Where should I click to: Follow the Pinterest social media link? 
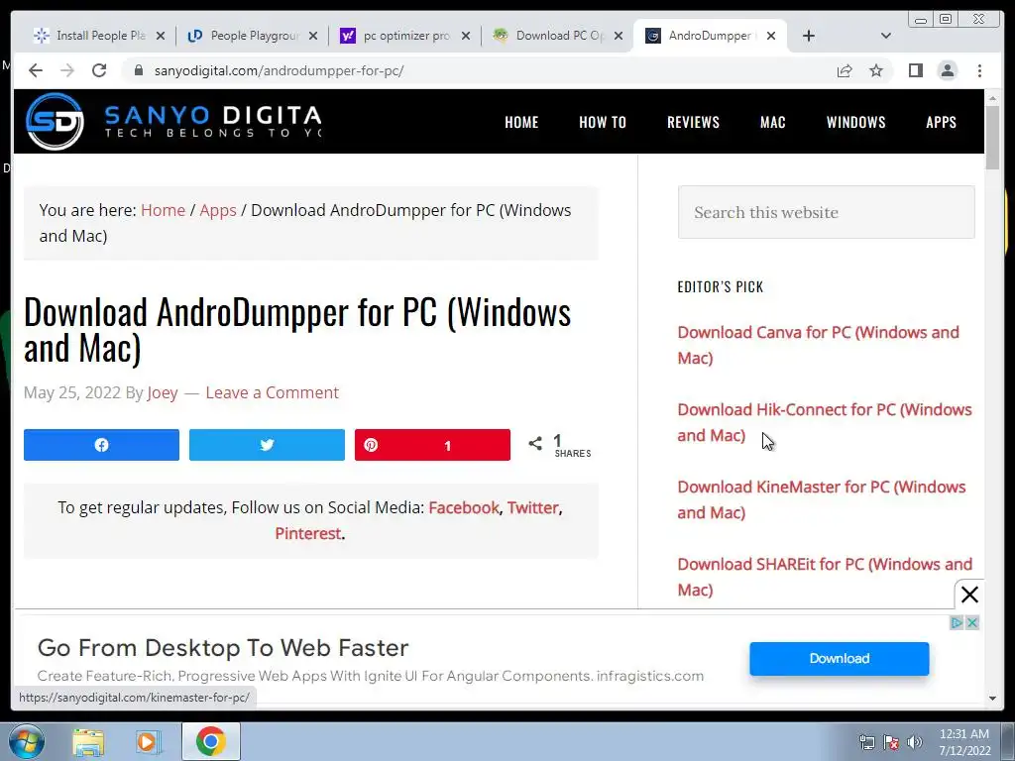coord(308,534)
